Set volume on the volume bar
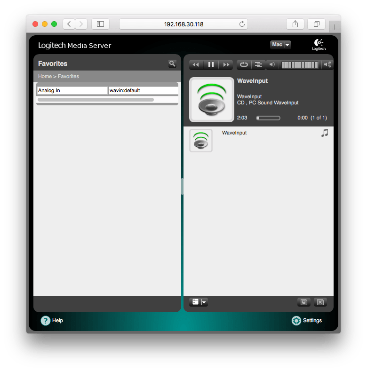Screen dimensions: 367x371 (300, 64)
